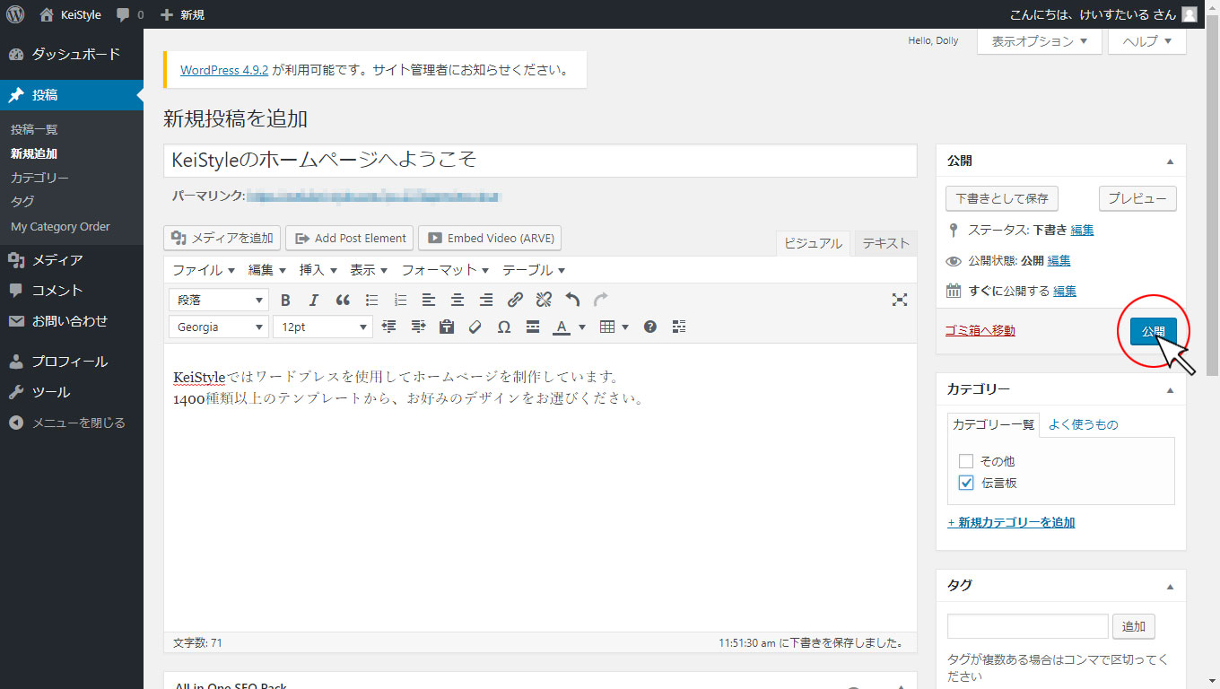Open the テーブル editor menu

tap(534, 270)
